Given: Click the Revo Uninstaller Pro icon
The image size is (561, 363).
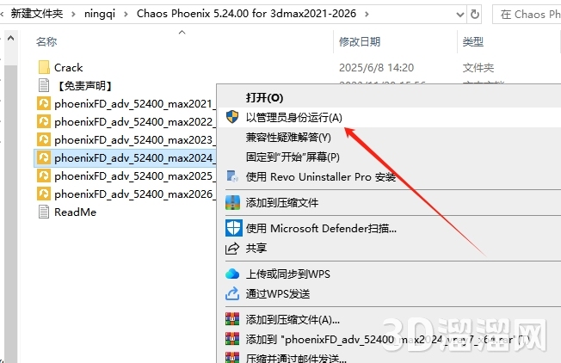Looking at the screenshot, I should pyautogui.click(x=232, y=176).
